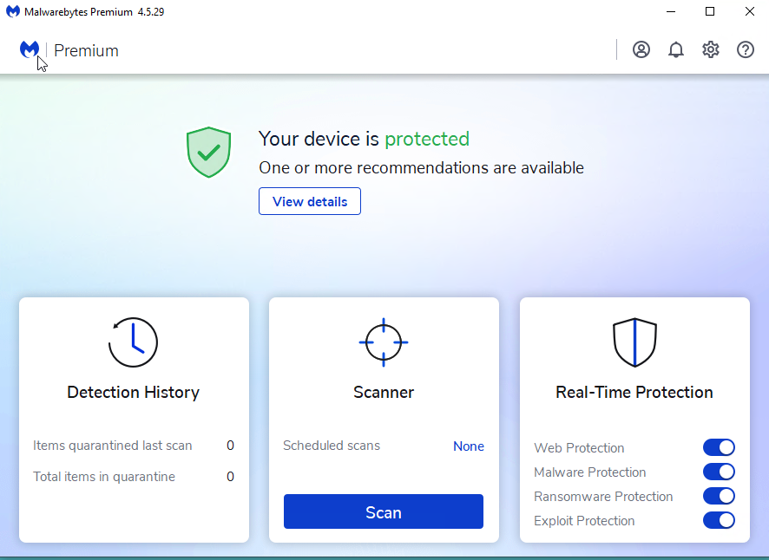This screenshot has width=769, height=560.
Task: Switch off Exploit Protection toggle
Action: click(x=719, y=520)
